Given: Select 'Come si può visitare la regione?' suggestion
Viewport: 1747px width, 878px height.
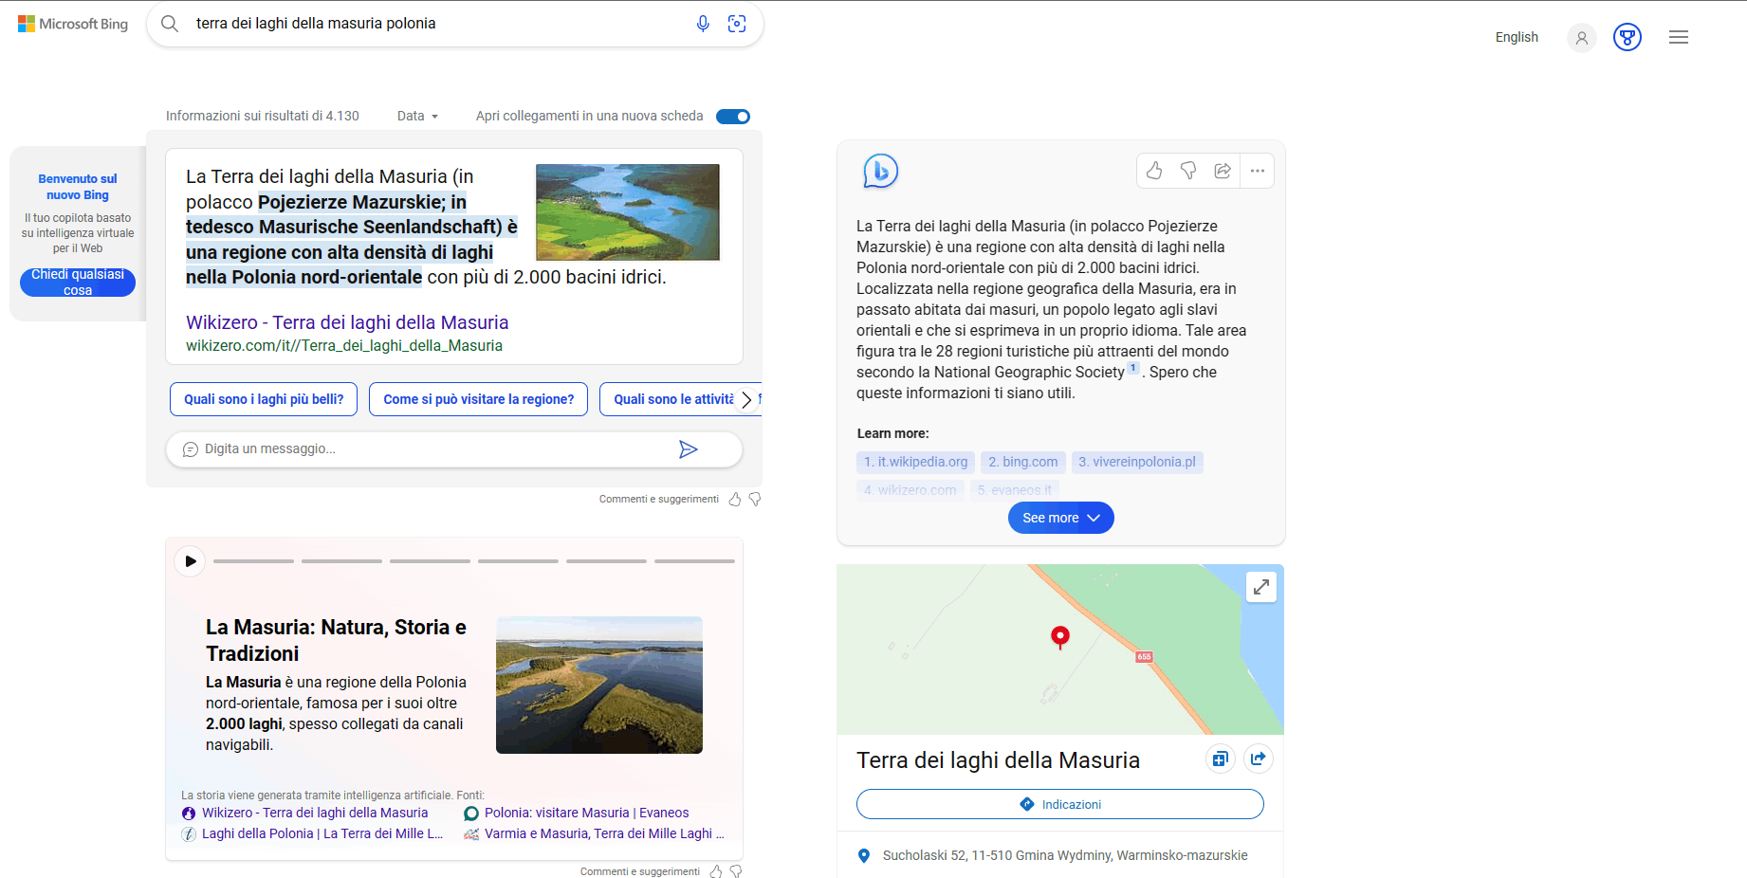Looking at the screenshot, I should click(478, 399).
